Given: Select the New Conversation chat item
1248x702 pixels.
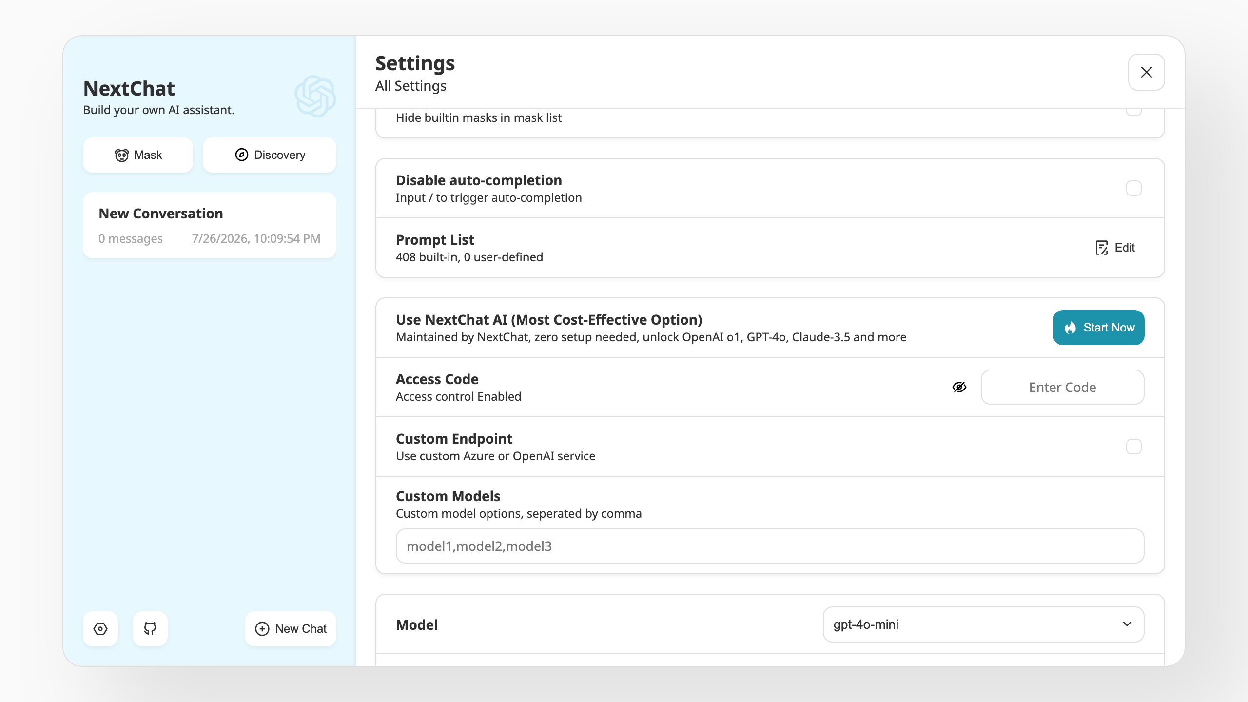Looking at the screenshot, I should 210,225.
